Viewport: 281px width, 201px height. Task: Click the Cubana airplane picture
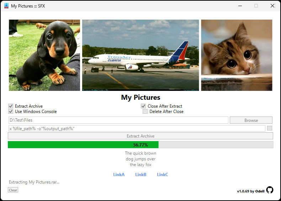(x=140, y=55)
